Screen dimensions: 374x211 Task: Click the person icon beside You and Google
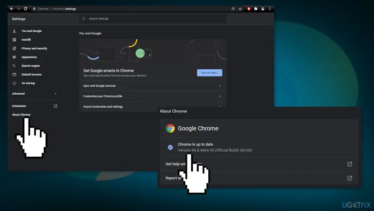14,31
